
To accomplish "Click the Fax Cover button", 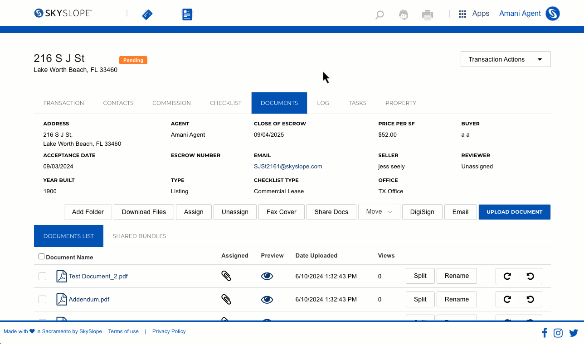I will [282, 212].
